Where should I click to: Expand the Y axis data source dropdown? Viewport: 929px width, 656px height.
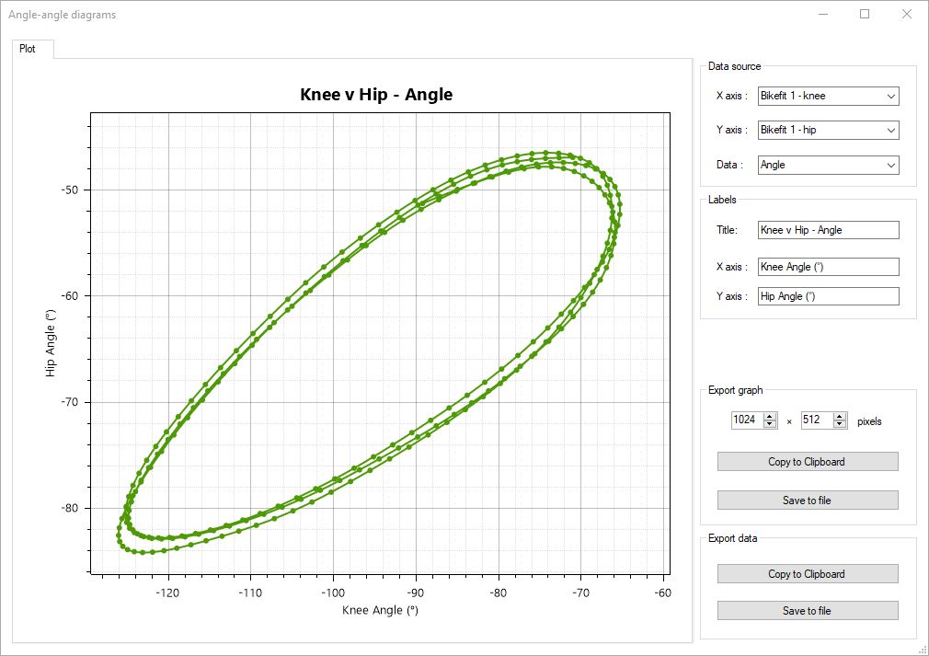828,131
